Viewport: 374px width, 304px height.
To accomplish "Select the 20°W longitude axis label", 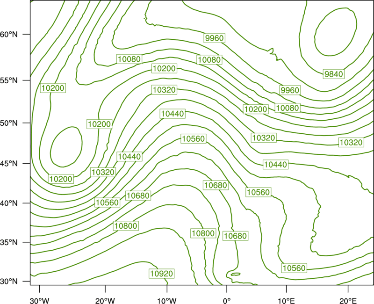I will coord(105,301).
